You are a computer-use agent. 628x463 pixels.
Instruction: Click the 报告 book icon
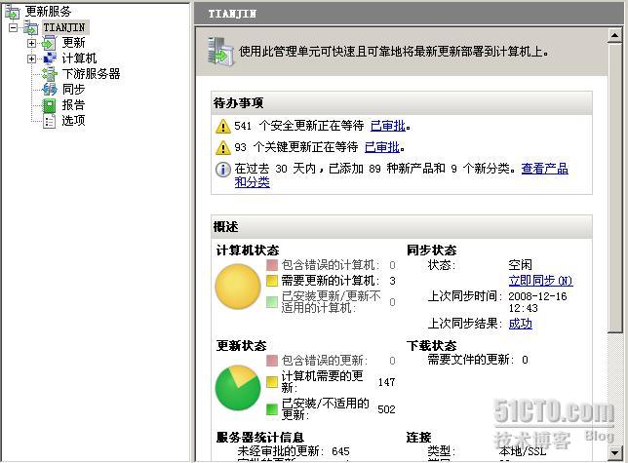pyautogui.click(x=49, y=105)
